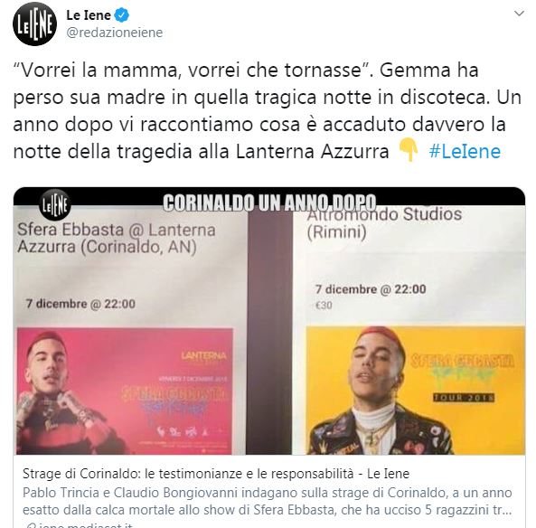The width and height of the screenshot is (536, 528).
Task: Click the yellow Sfera Ebbasta tour poster
Action: [x=415, y=391]
